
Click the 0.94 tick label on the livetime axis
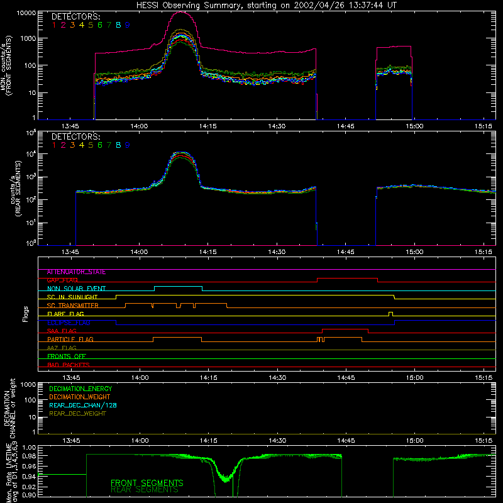[x=28, y=477]
